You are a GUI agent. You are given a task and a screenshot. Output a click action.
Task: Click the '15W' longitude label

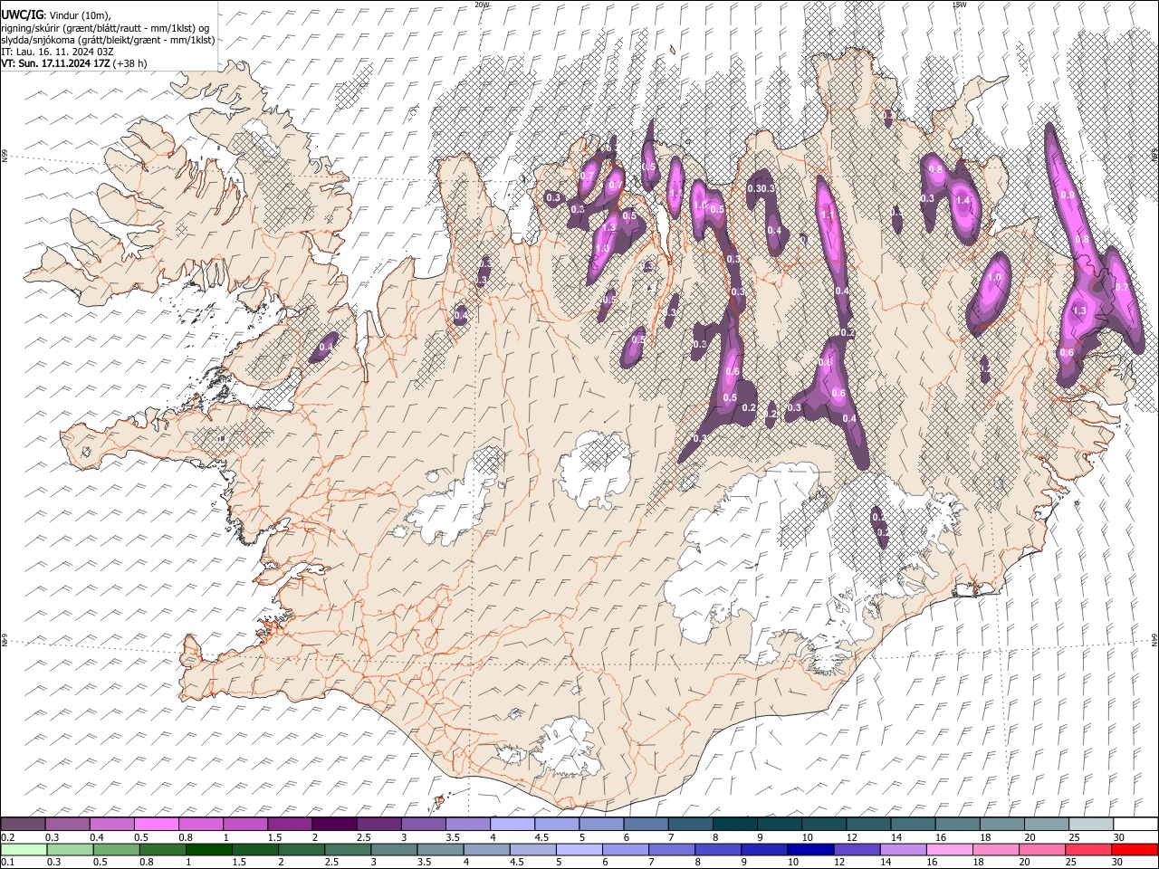click(959, 5)
